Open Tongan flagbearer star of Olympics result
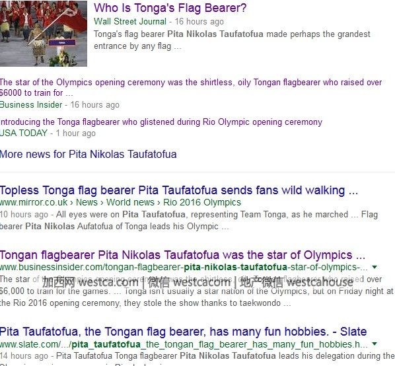Screen dimensions: 395x366 [x=182, y=255]
